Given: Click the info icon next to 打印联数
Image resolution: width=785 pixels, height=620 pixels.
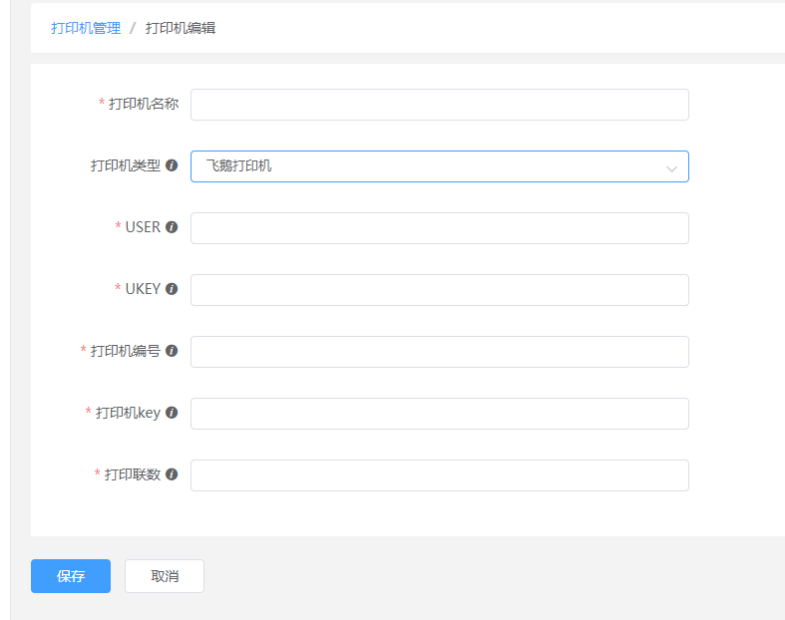Looking at the screenshot, I should (172, 474).
